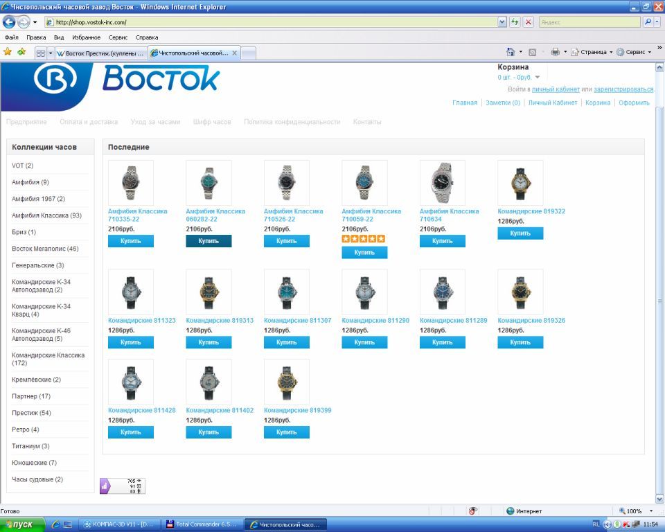Open Оплата и доставка menu item

coord(89,122)
